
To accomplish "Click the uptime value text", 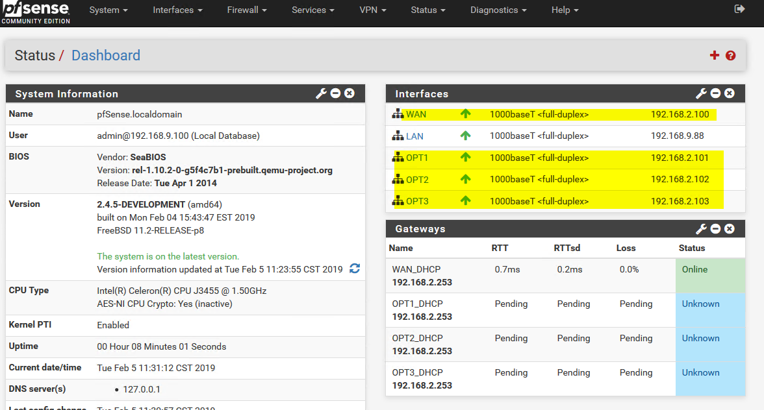I will [x=161, y=346].
